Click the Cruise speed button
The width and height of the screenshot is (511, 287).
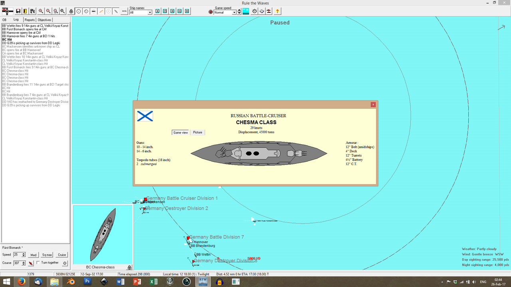(x=61, y=255)
